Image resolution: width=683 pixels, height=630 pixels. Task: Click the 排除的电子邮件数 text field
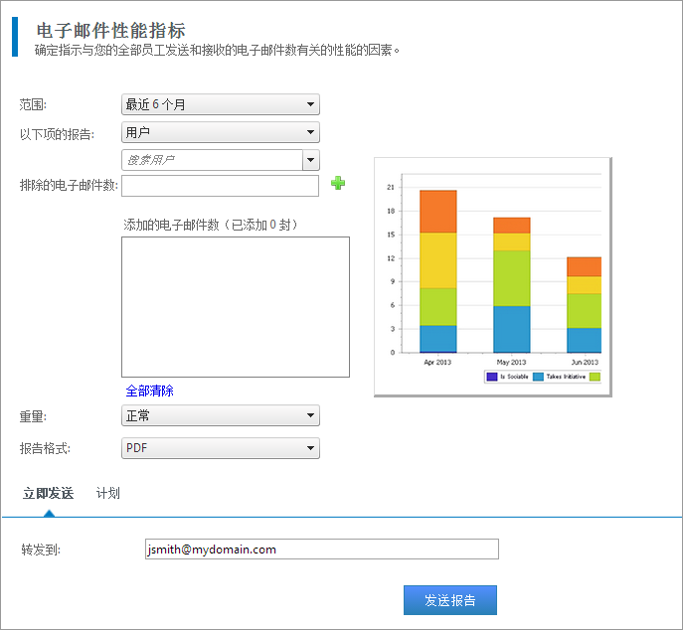[x=220, y=186]
